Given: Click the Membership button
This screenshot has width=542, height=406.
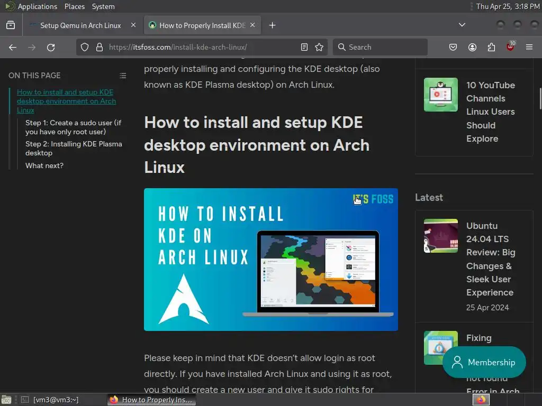Looking at the screenshot, I should pyautogui.click(x=484, y=362).
